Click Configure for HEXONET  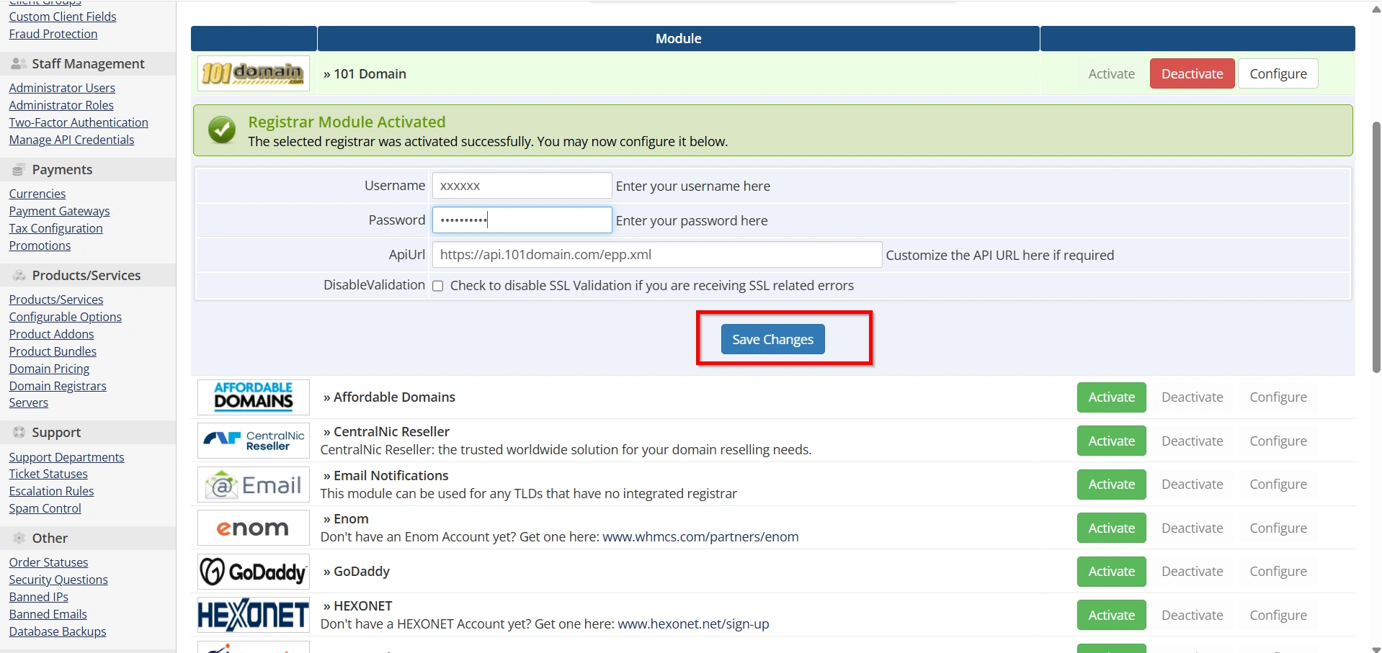pyautogui.click(x=1278, y=615)
